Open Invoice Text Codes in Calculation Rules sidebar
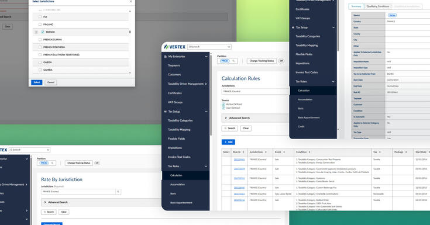Screen dimensions: 430x225 [x=179, y=157]
